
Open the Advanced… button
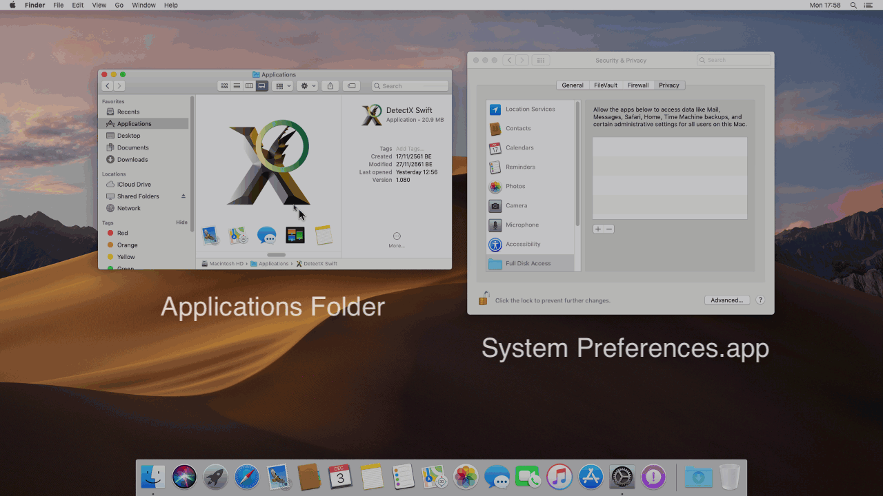[727, 300]
